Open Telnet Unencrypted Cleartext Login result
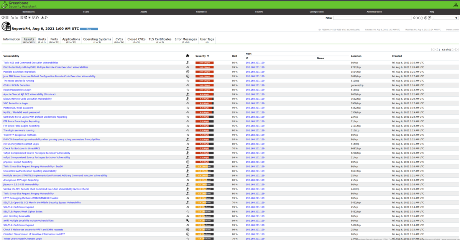Image resolution: width=460 pixels, height=240 pixels. pyautogui.click(x=23, y=238)
